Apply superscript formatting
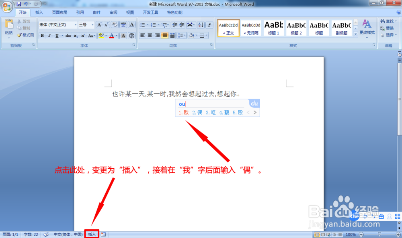Screen dimensions: 402x238 (x=83, y=36)
